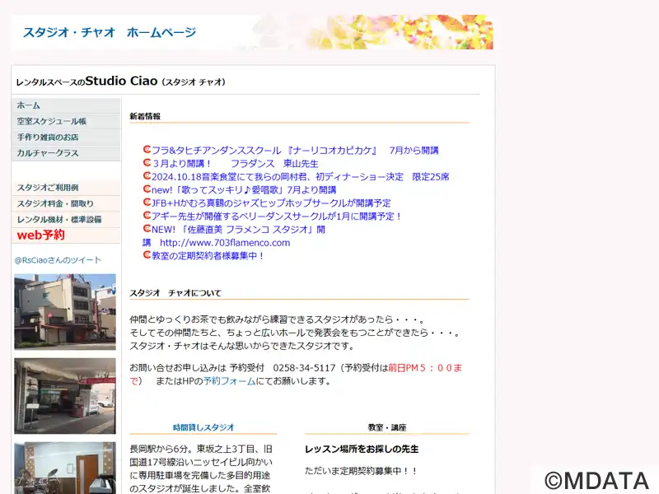Screen dimensions: 659x494
Task: Open the @RsCiaoさんのツイート link
Action: (58, 260)
